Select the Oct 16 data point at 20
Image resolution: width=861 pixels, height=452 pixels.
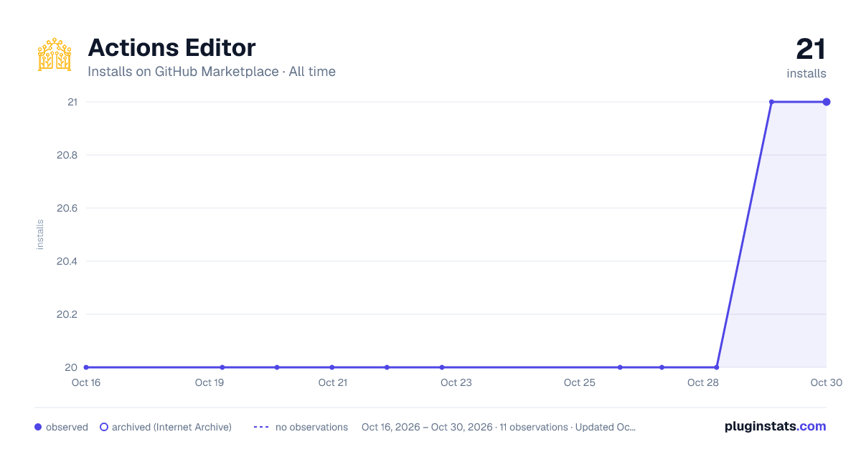[86, 367]
